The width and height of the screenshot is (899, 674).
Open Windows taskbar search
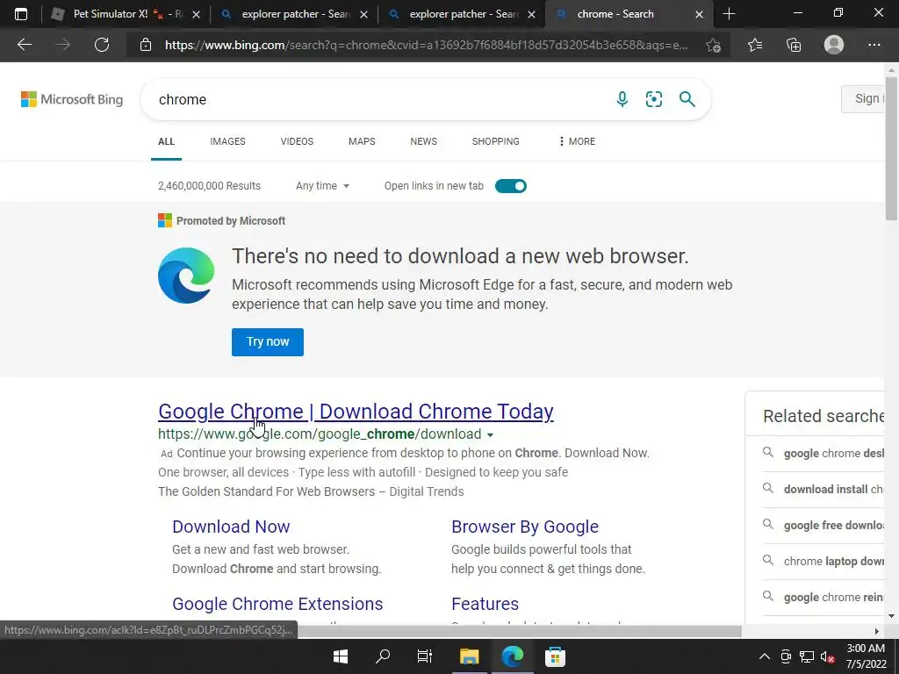pos(383,656)
